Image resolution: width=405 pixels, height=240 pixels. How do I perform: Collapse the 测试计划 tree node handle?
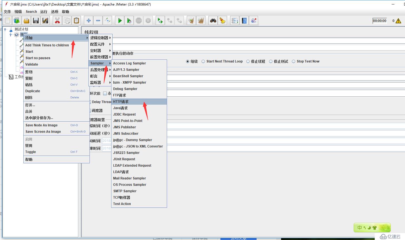pyautogui.click(x=5, y=29)
